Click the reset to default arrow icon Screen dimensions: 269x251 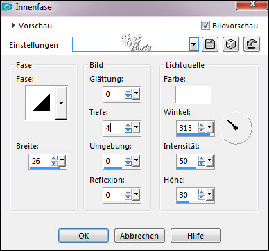(x=252, y=44)
